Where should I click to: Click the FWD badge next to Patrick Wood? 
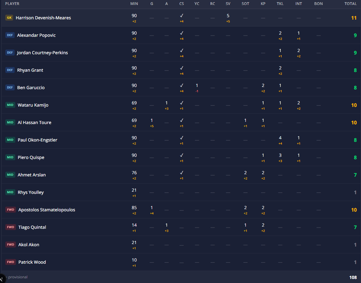(11, 262)
